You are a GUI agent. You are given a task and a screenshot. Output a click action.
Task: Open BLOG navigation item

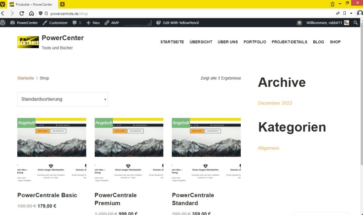pos(318,42)
